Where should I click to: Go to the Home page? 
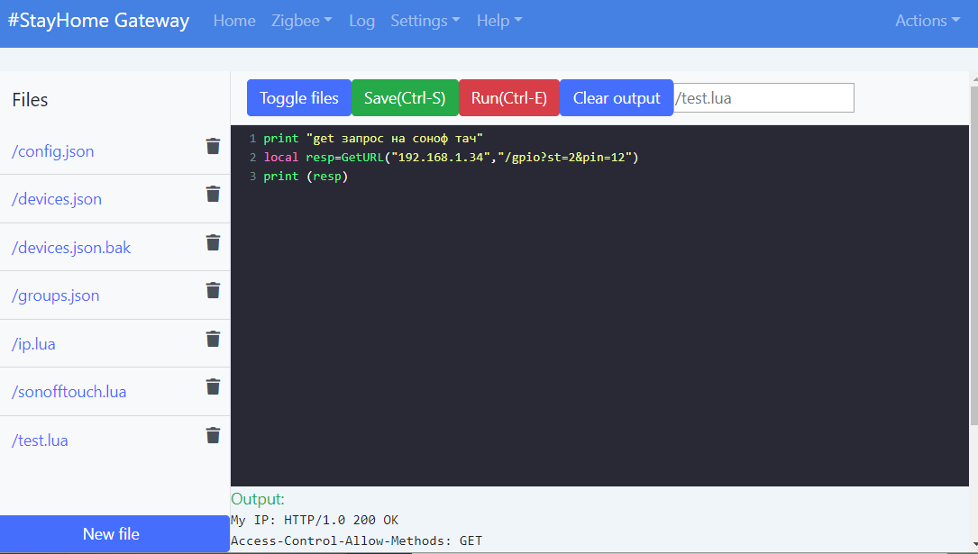[x=234, y=21]
